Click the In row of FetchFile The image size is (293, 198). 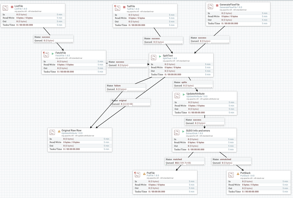point(74,61)
